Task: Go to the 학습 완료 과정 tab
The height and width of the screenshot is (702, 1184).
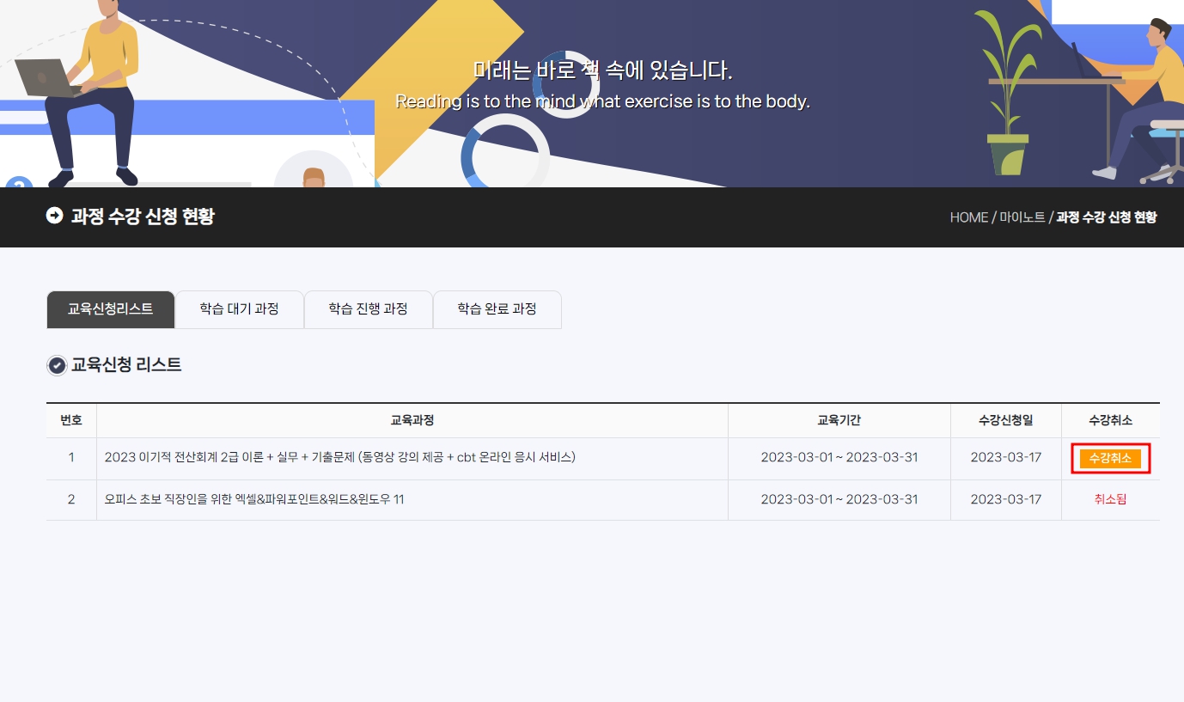Action: tap(497, 309)
